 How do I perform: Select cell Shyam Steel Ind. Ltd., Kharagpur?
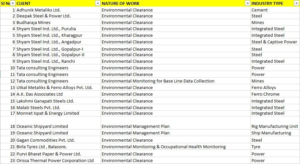58,35
